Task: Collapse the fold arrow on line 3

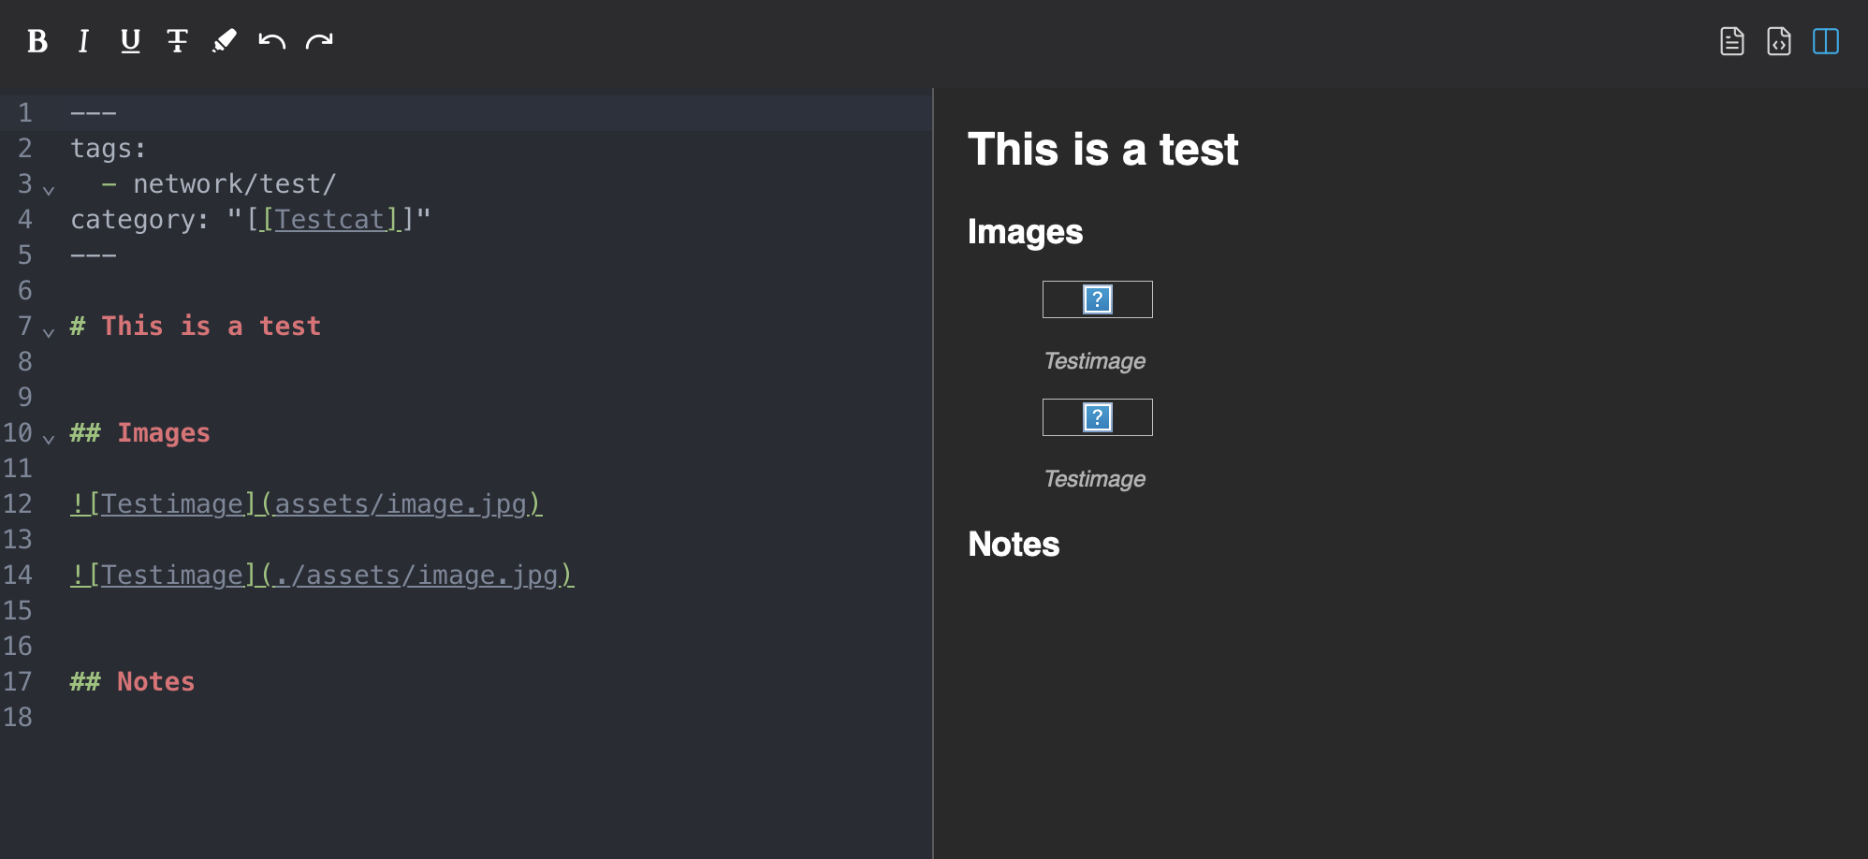Action: 49,190
